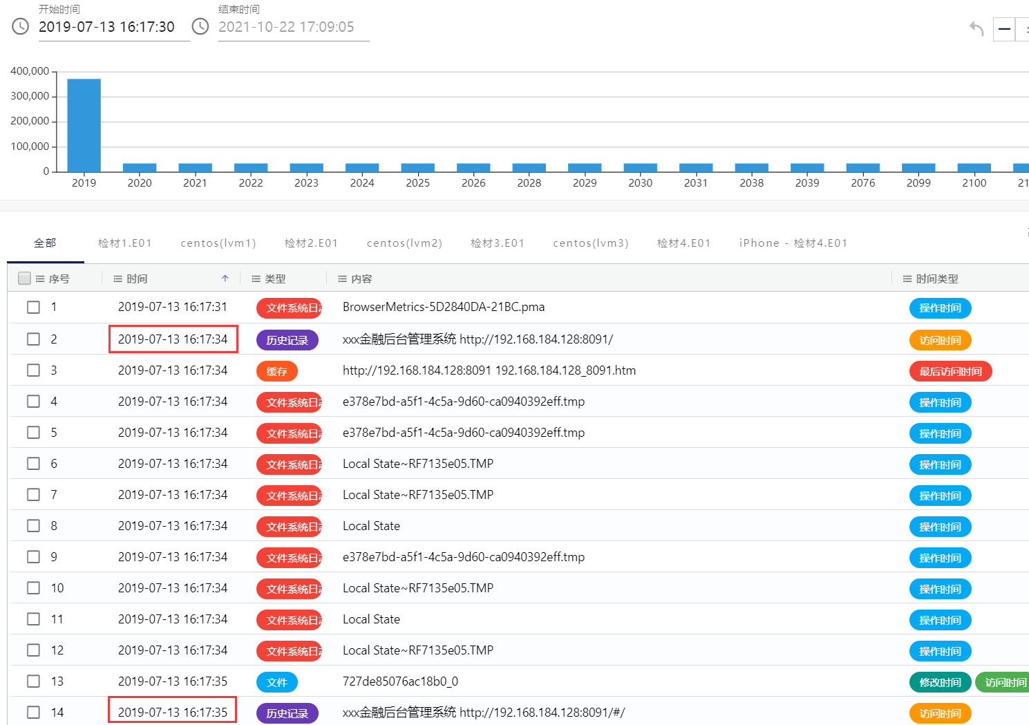Switch to the centos(lvm1) tab
This screenshot has width=1029, height=725.
pos(218,243)
